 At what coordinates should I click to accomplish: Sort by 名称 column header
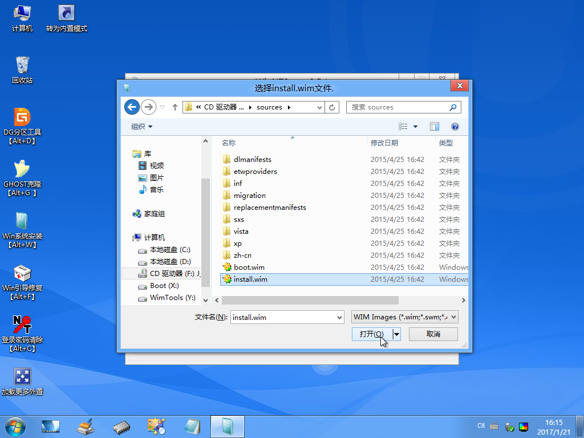click(x=293, y=143)
